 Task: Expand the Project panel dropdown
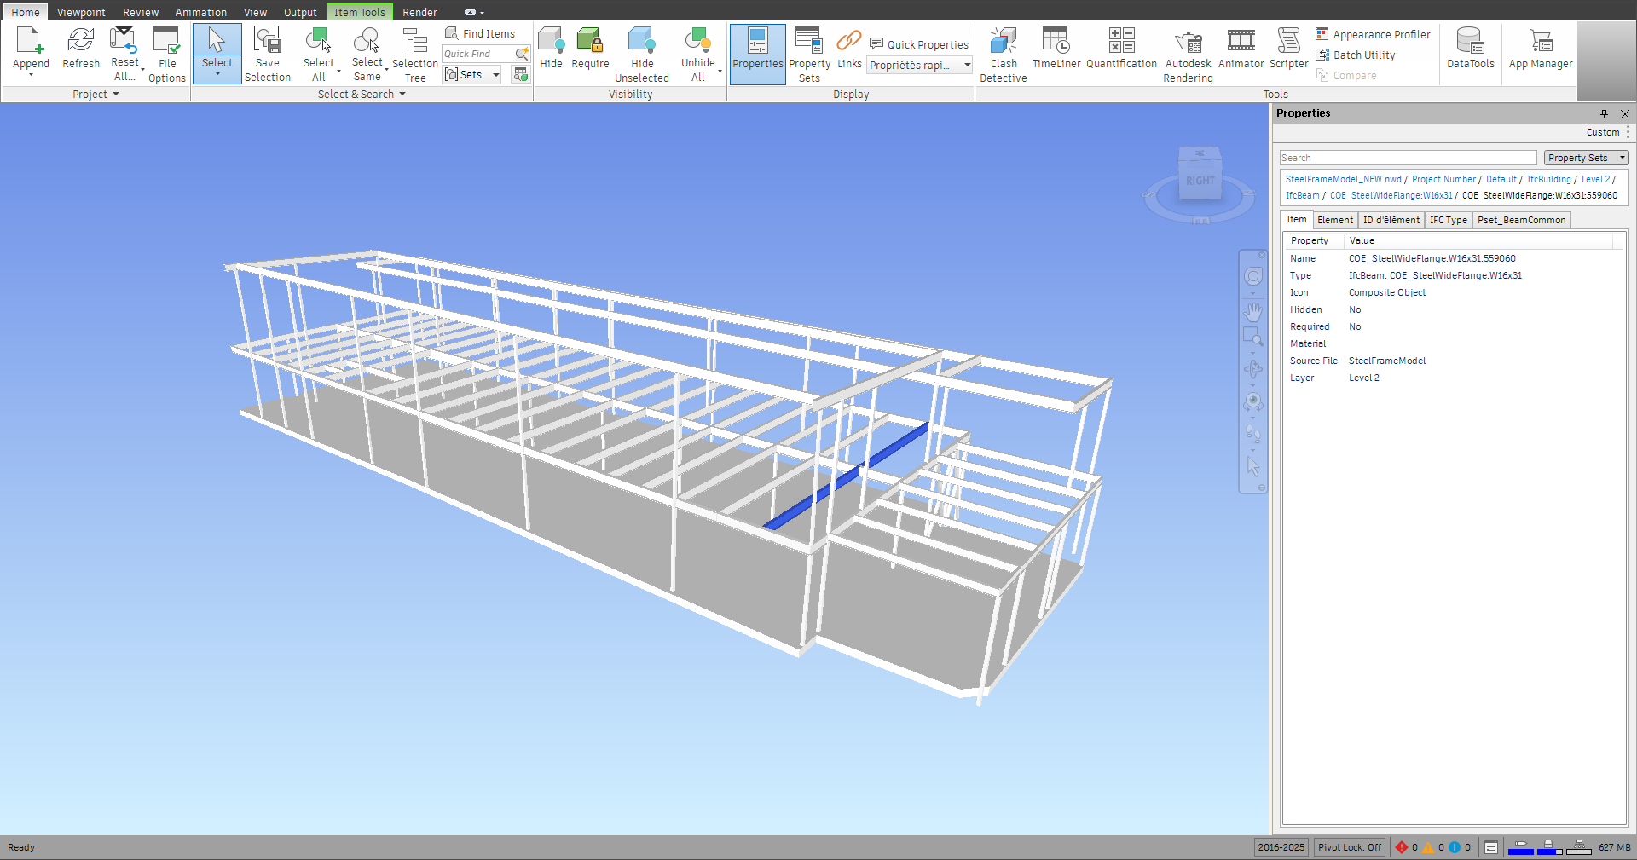coord(95,94)
